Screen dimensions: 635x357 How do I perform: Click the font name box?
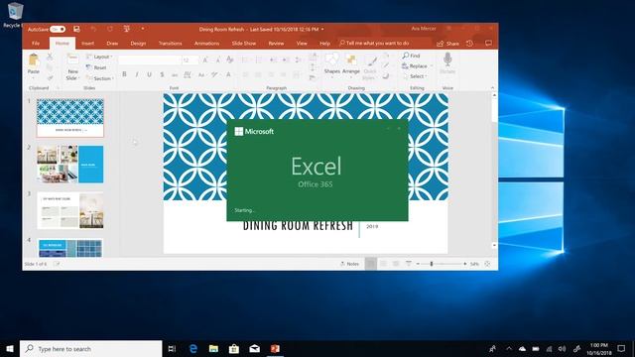click(149, 59)
